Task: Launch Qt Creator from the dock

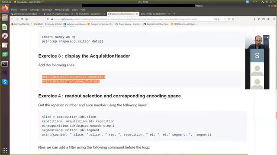Action: click(5, 55)
